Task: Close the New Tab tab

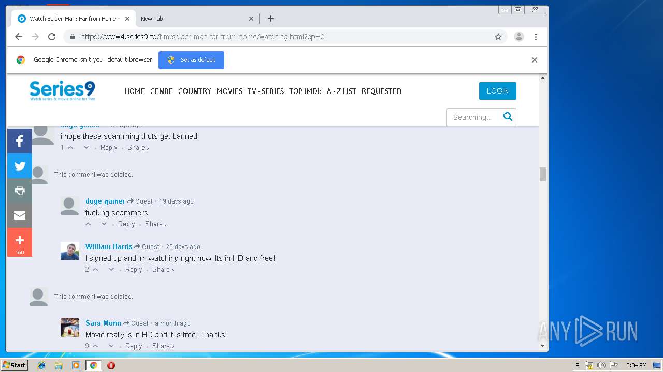Action: coord(251,19)
